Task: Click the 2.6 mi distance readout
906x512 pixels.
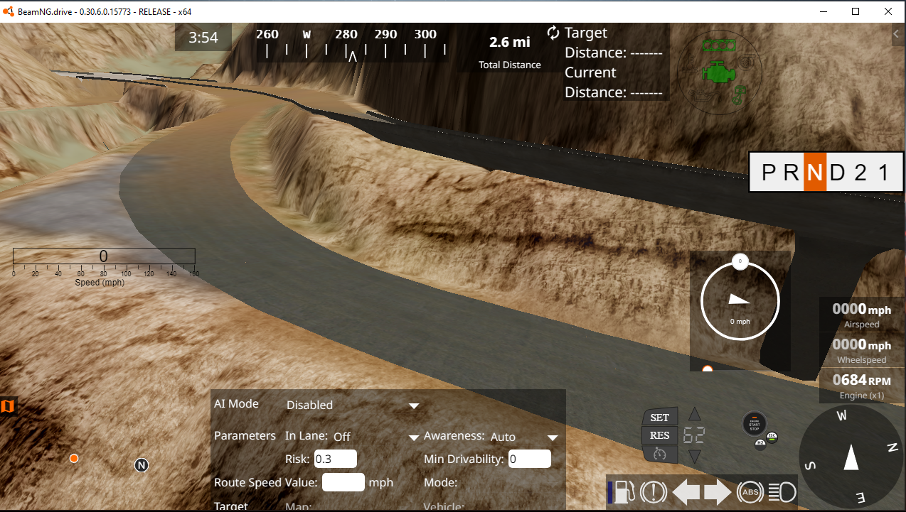Action: 510,42
